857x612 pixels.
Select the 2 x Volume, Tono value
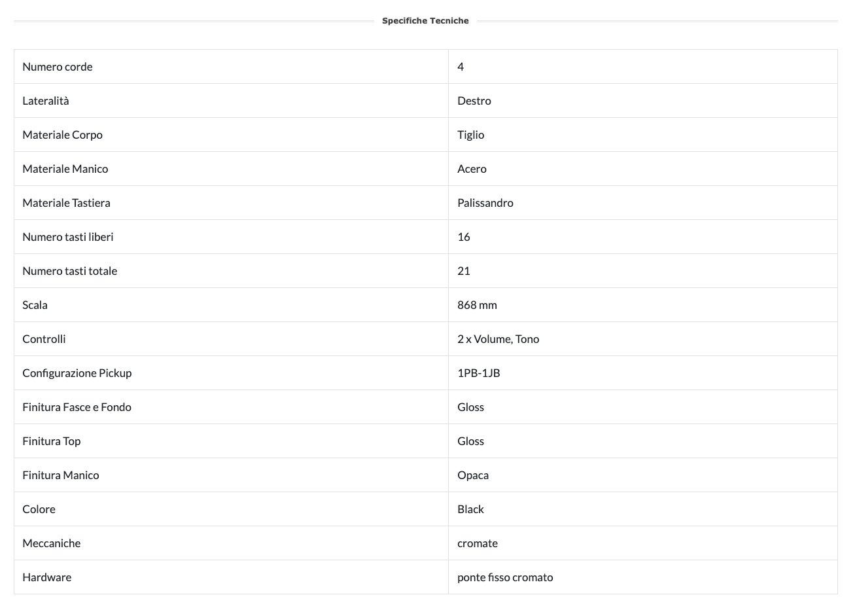pos(498,339)
